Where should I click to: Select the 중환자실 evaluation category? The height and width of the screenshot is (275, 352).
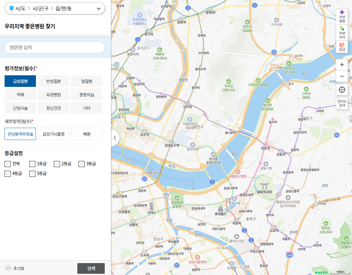tap(87, 95)
